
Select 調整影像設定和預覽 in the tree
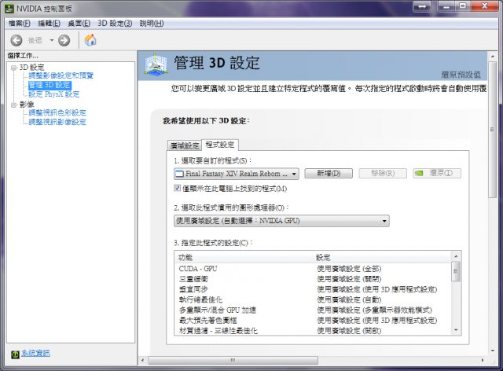[x=61, y=75]
